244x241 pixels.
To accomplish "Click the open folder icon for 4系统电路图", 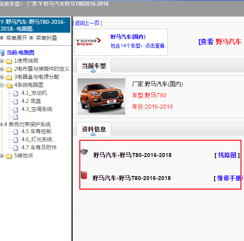I will (9, 85).
